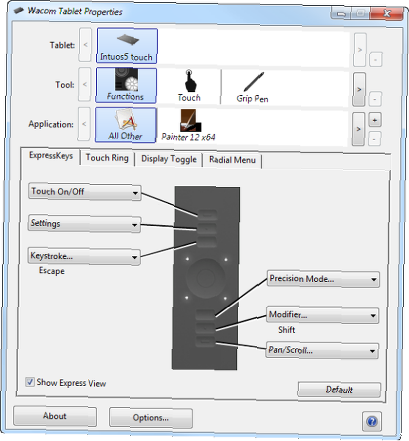Select the Painter 12 x64 application
This screenshot has height=441, width=409.
(x=188, y=125)
